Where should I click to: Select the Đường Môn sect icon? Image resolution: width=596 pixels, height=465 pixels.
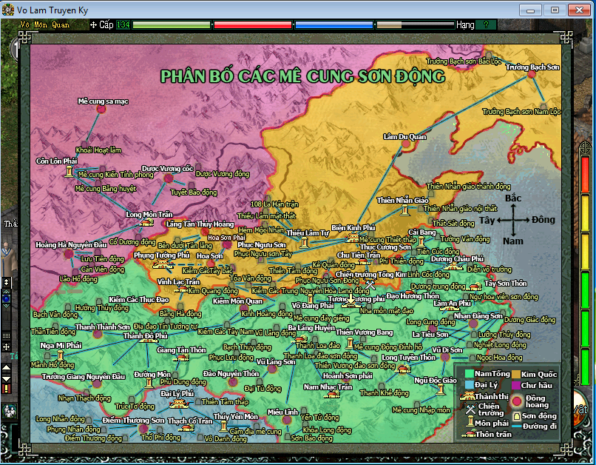[x=149, y=384]
